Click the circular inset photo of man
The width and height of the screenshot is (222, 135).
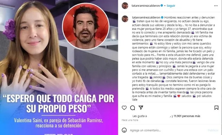pyautogui.click(x=86, y=26)
